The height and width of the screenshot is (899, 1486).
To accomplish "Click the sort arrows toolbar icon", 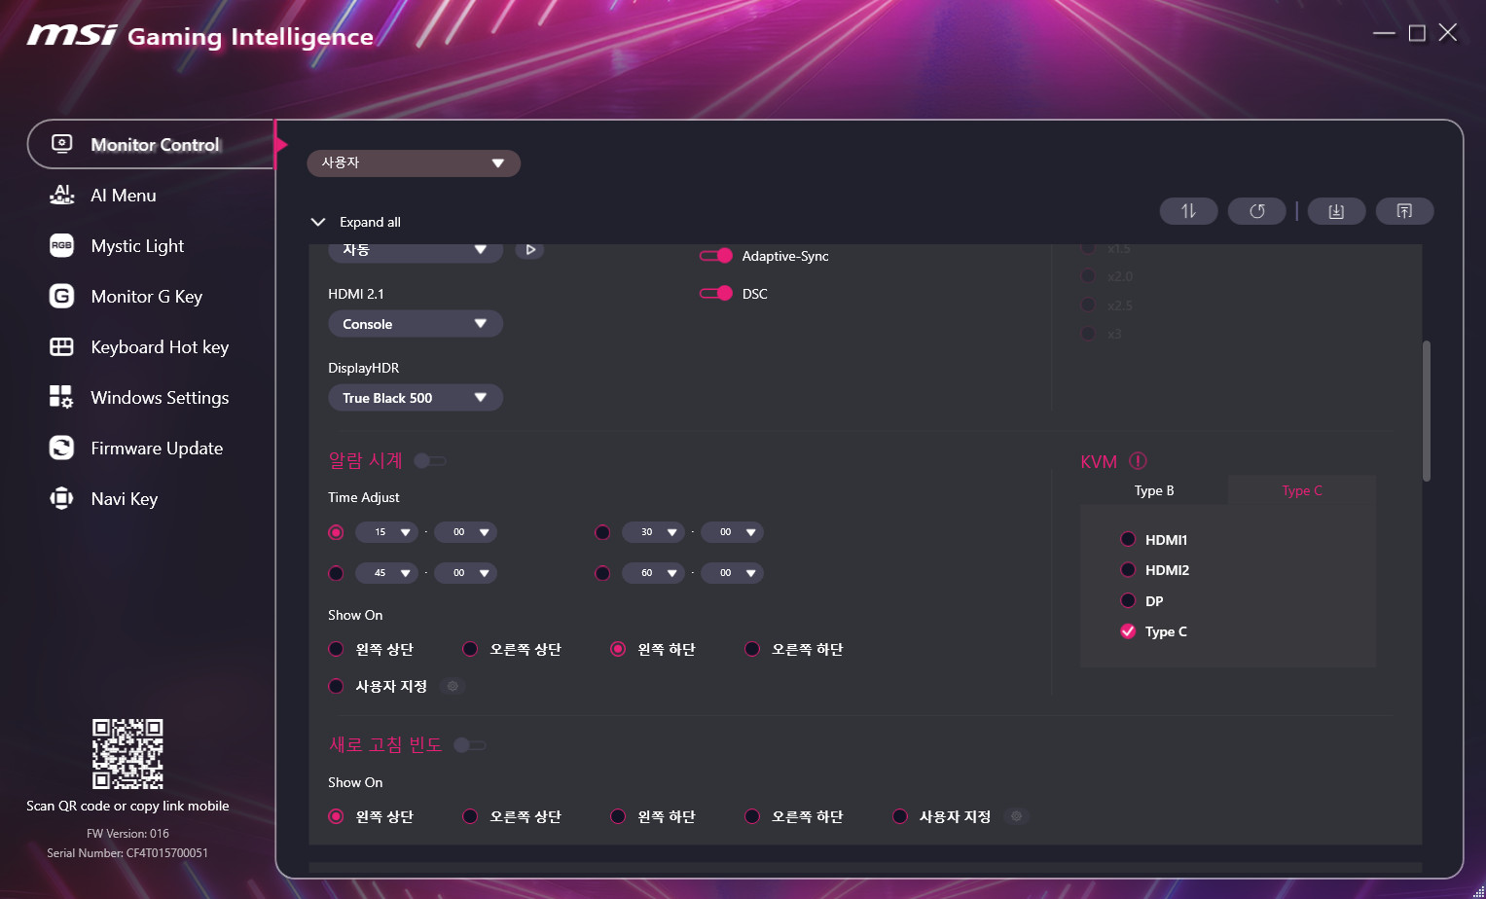I will [1188, 211].
